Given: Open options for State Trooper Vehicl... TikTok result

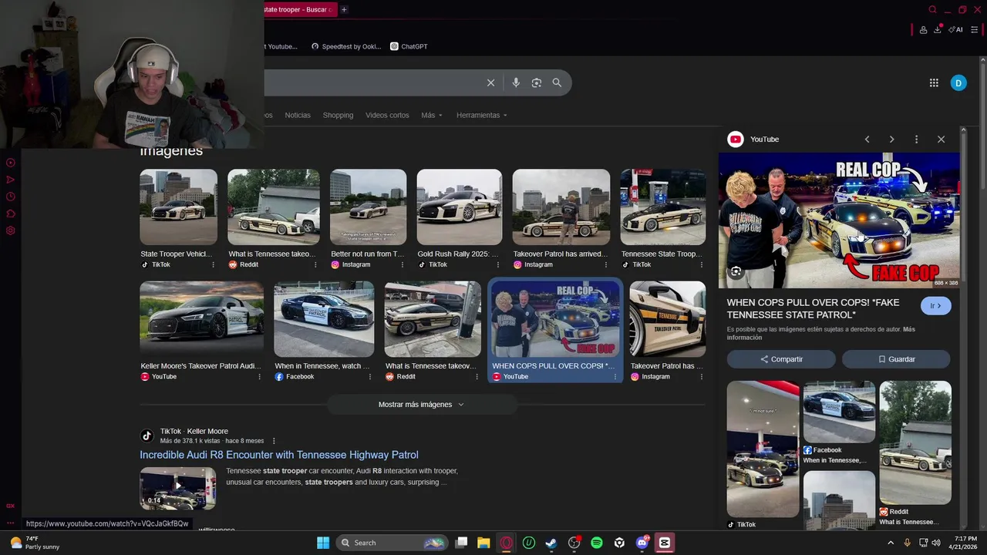Looking at the screenshot, I should (x=214, y=264).
